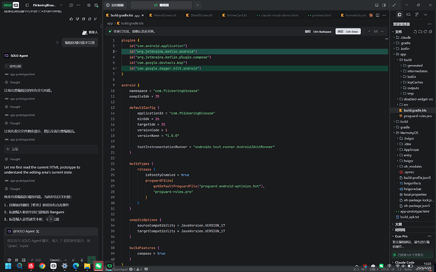Switch to the code editor view tab
The height and width of the screenshot is (272, 436).
click(161, 5)
